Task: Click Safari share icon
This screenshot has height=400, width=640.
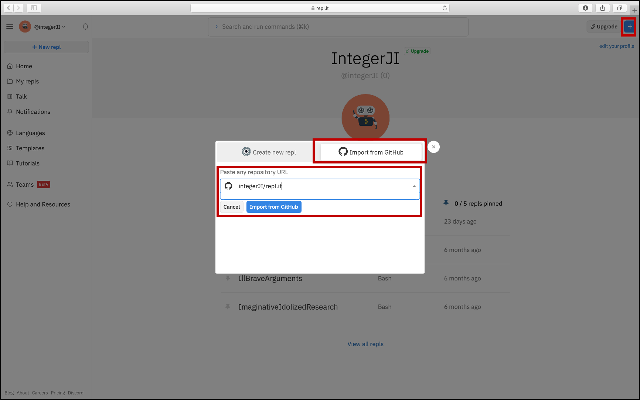Action: 602,8
